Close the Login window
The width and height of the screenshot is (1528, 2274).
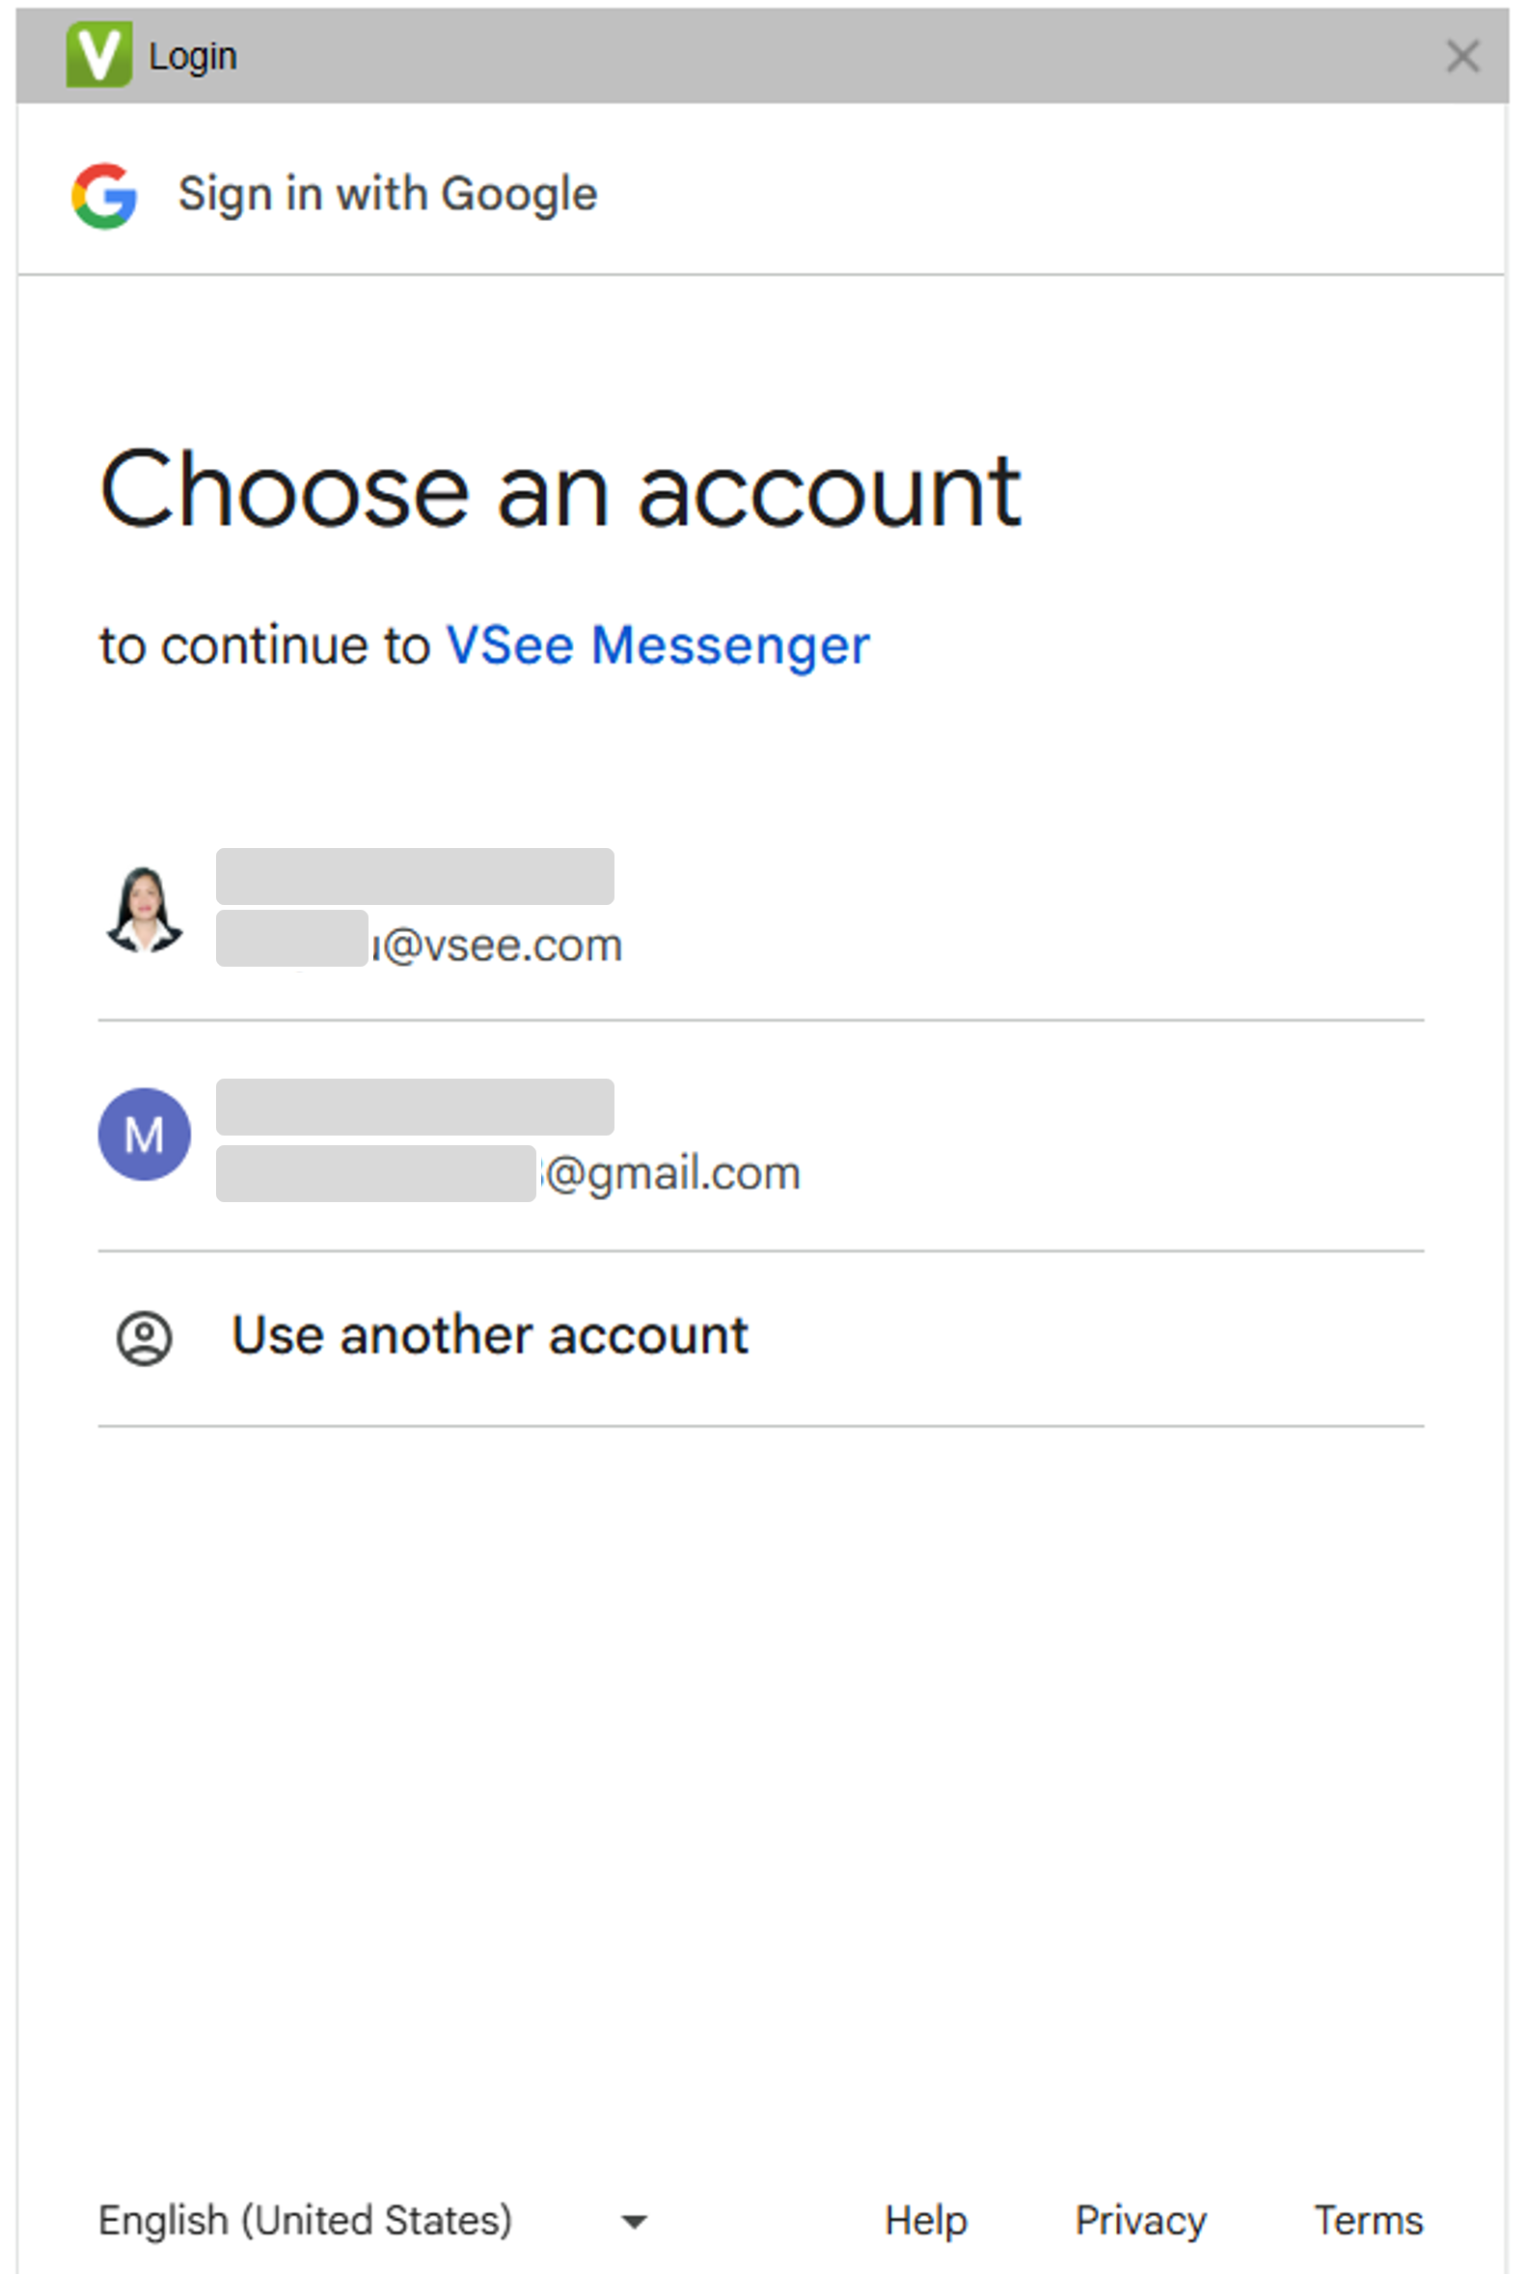click(1461, 56)
